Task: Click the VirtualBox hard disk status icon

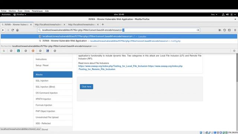Action: click(x=201, y=133)
